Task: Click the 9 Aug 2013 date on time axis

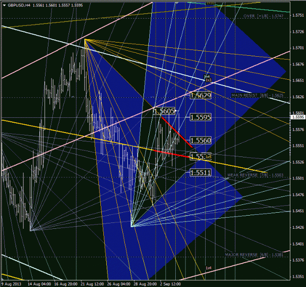Action: pos(11,284)
